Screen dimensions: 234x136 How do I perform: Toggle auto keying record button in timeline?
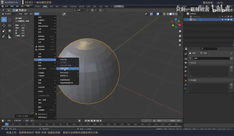click(79, 121)
